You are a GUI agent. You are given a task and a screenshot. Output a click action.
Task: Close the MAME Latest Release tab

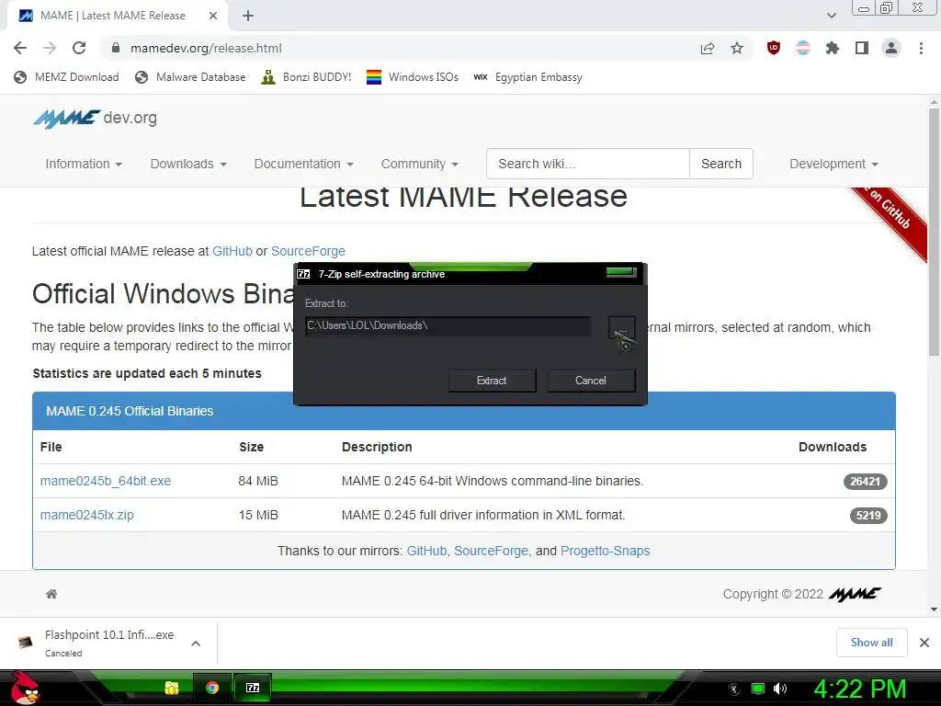point(213,16)
